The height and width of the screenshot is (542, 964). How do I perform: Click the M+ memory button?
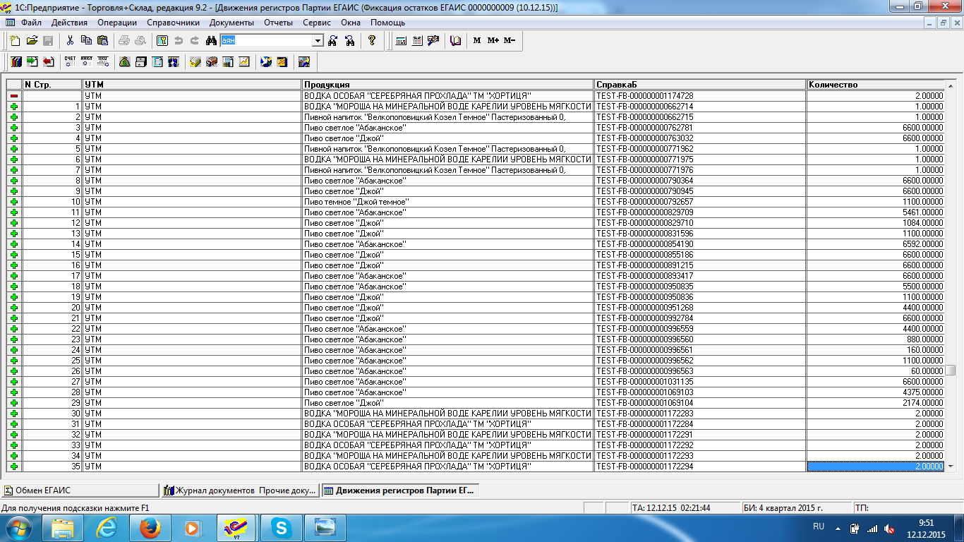[493, 41]
